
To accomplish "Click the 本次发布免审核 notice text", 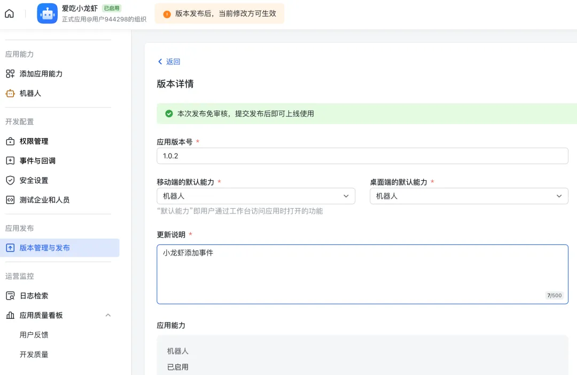I will [245, 113].
